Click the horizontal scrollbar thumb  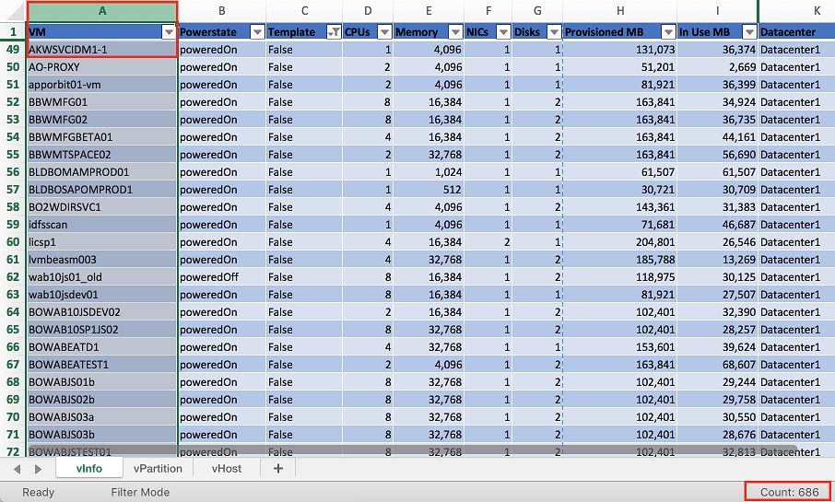(412, 450)
